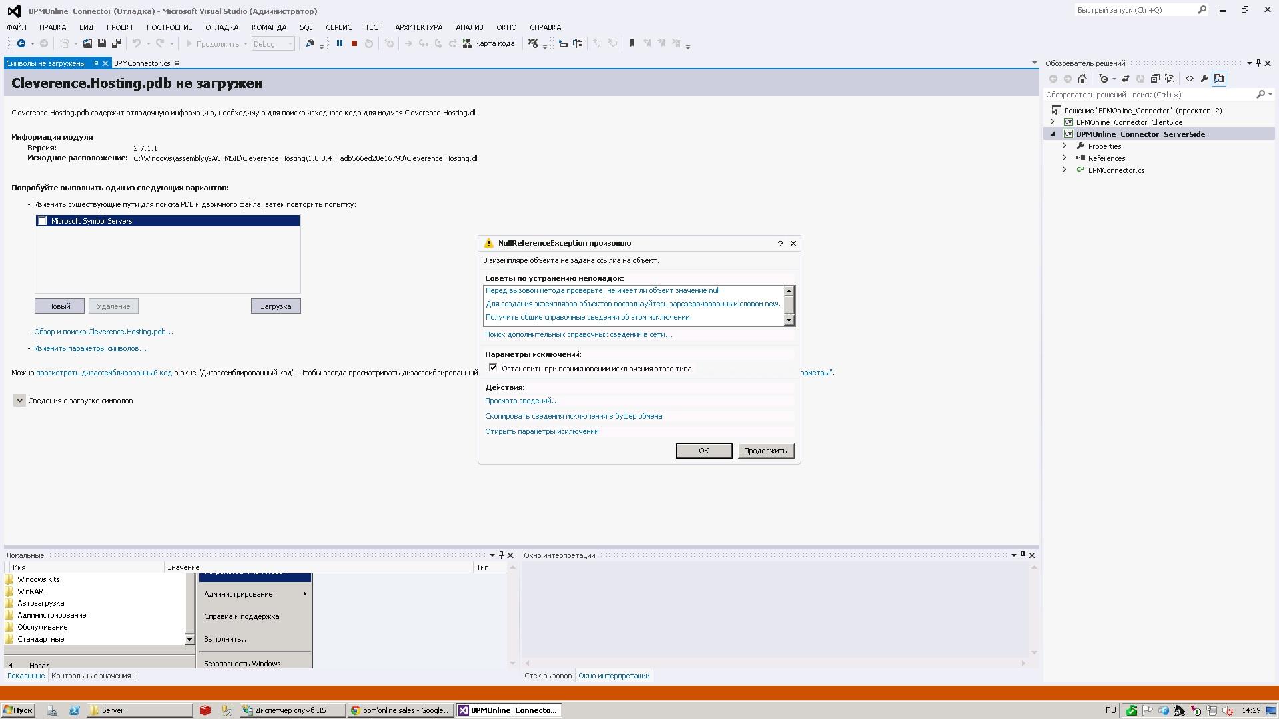The image size is (1279, 719).
Task: Expand the BPMOnline_Connector_ClientSide project node
Action: point(1053,122)
